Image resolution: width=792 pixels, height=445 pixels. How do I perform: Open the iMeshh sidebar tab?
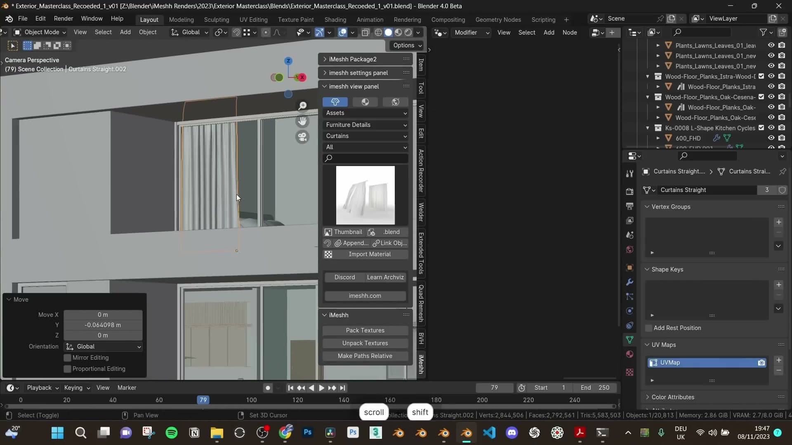pyautogui.click(x=421, y=364)
